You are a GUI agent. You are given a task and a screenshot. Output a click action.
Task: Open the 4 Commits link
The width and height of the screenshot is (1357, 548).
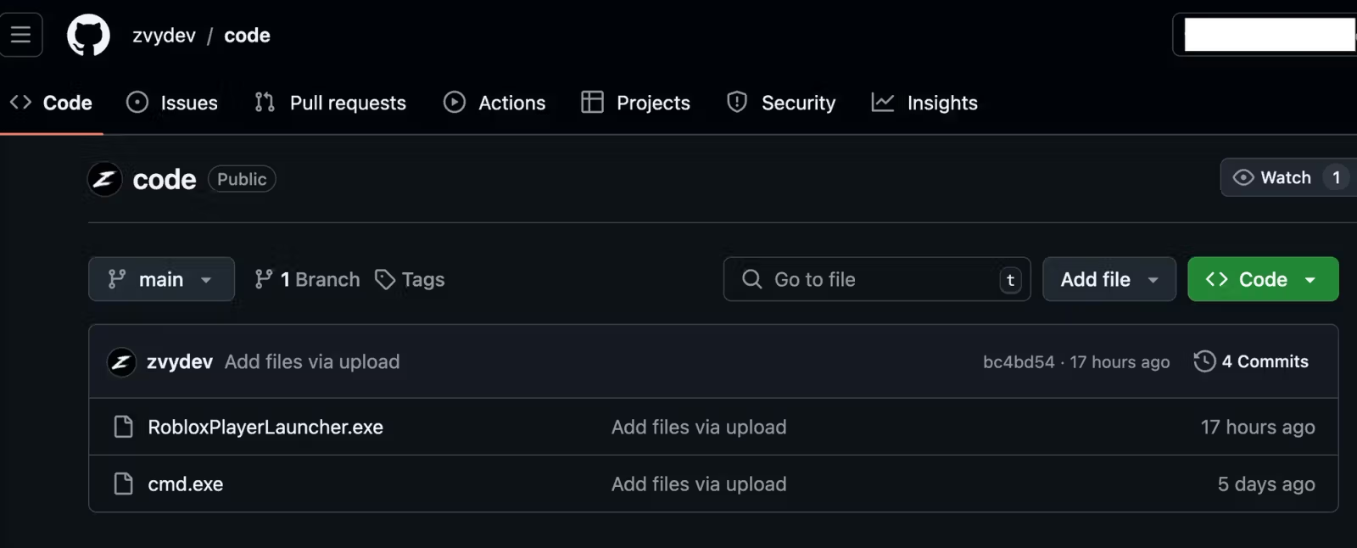[1252, 361]
